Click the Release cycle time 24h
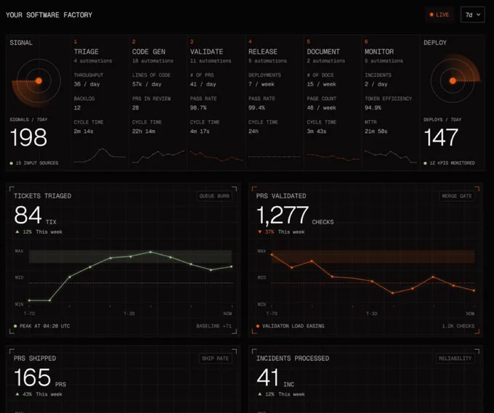This screenshot has height=413, width=494. [254, 131]
